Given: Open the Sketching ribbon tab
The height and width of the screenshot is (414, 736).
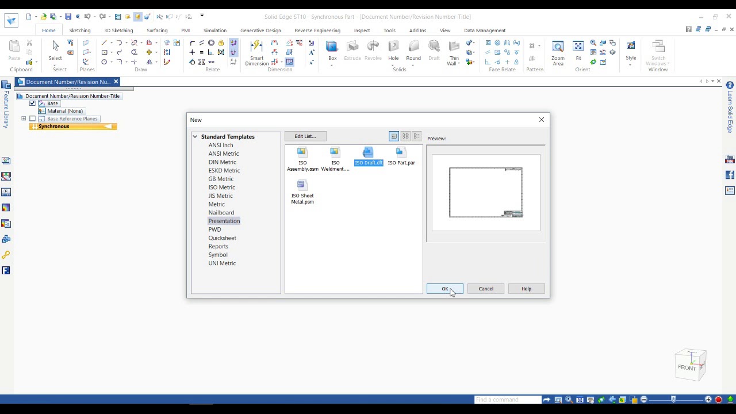Looking at the screenshot, I should [80, 30].
